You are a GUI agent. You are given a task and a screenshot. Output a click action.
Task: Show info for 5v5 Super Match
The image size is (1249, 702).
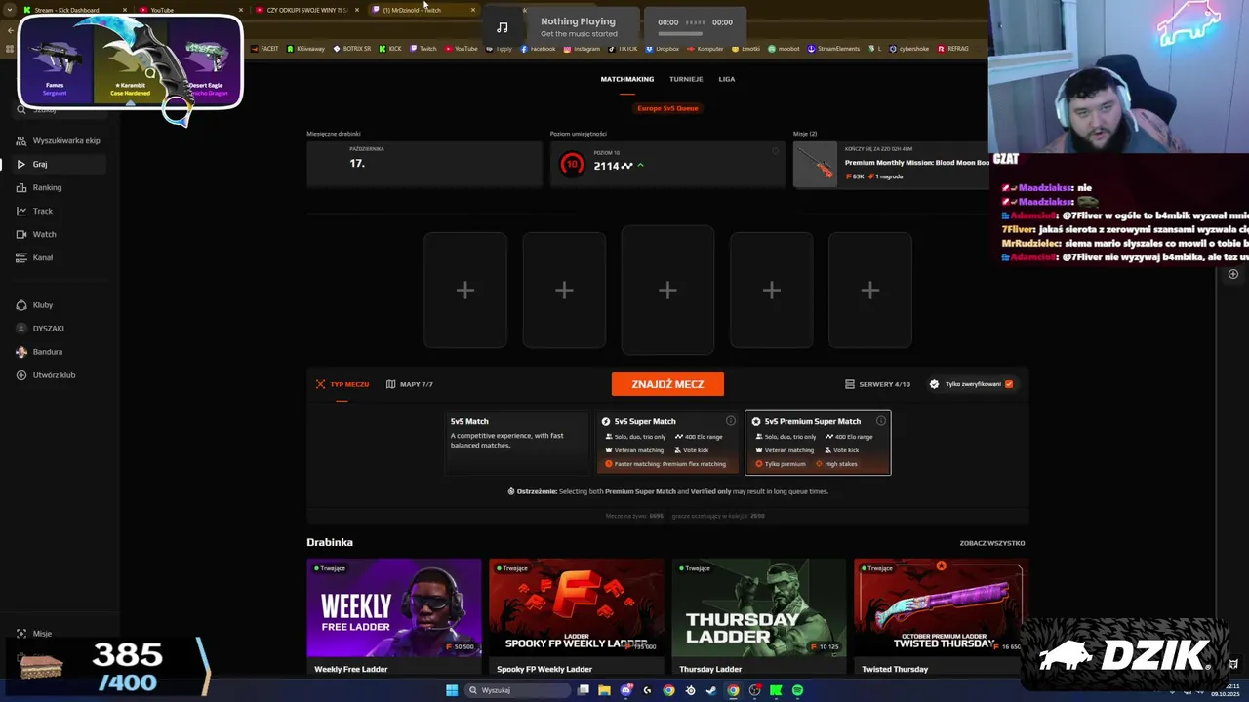click(x=730, y=421)
